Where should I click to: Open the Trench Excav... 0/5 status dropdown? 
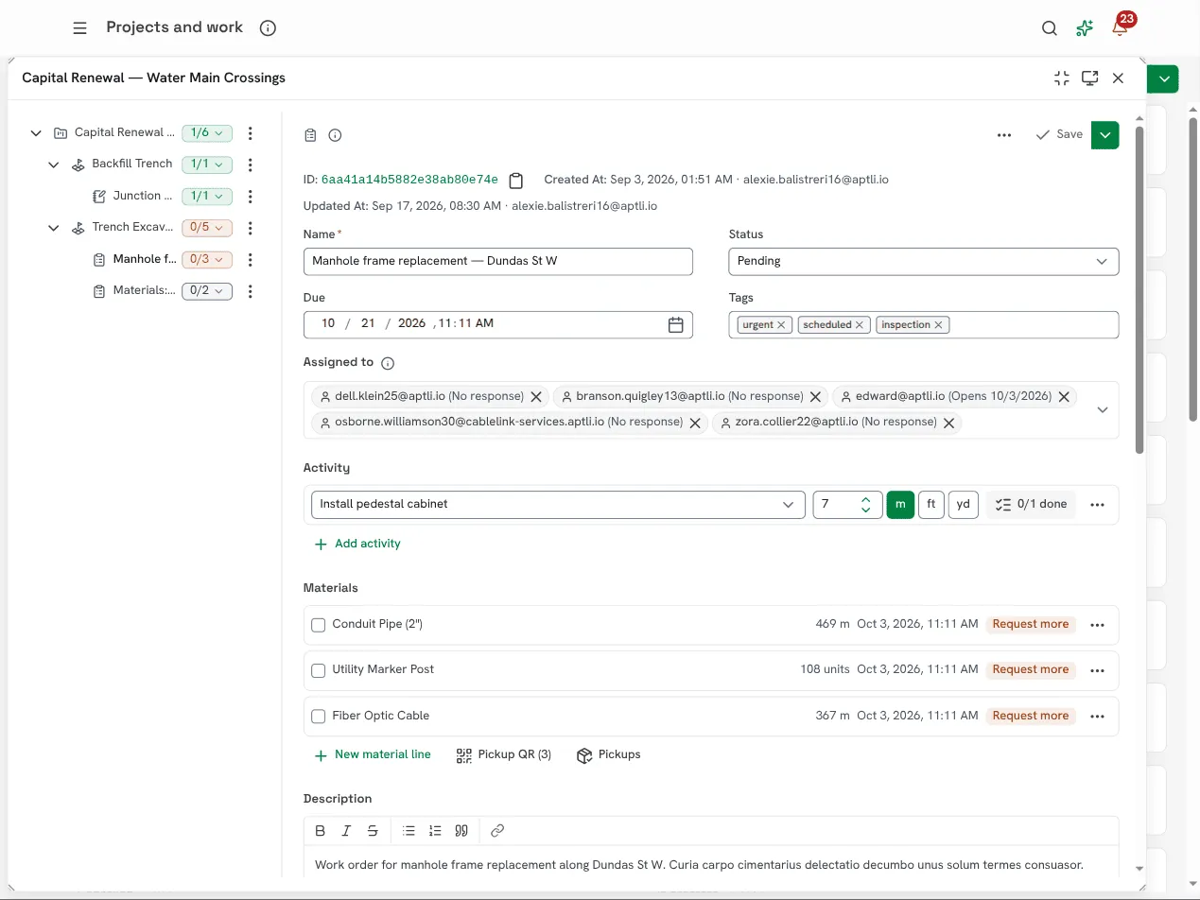click(207, 228)
